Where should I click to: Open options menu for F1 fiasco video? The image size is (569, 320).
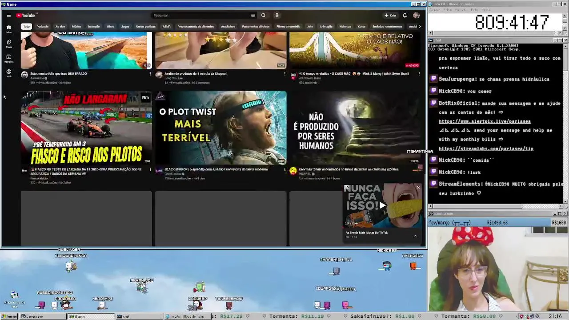coord(150,169)
